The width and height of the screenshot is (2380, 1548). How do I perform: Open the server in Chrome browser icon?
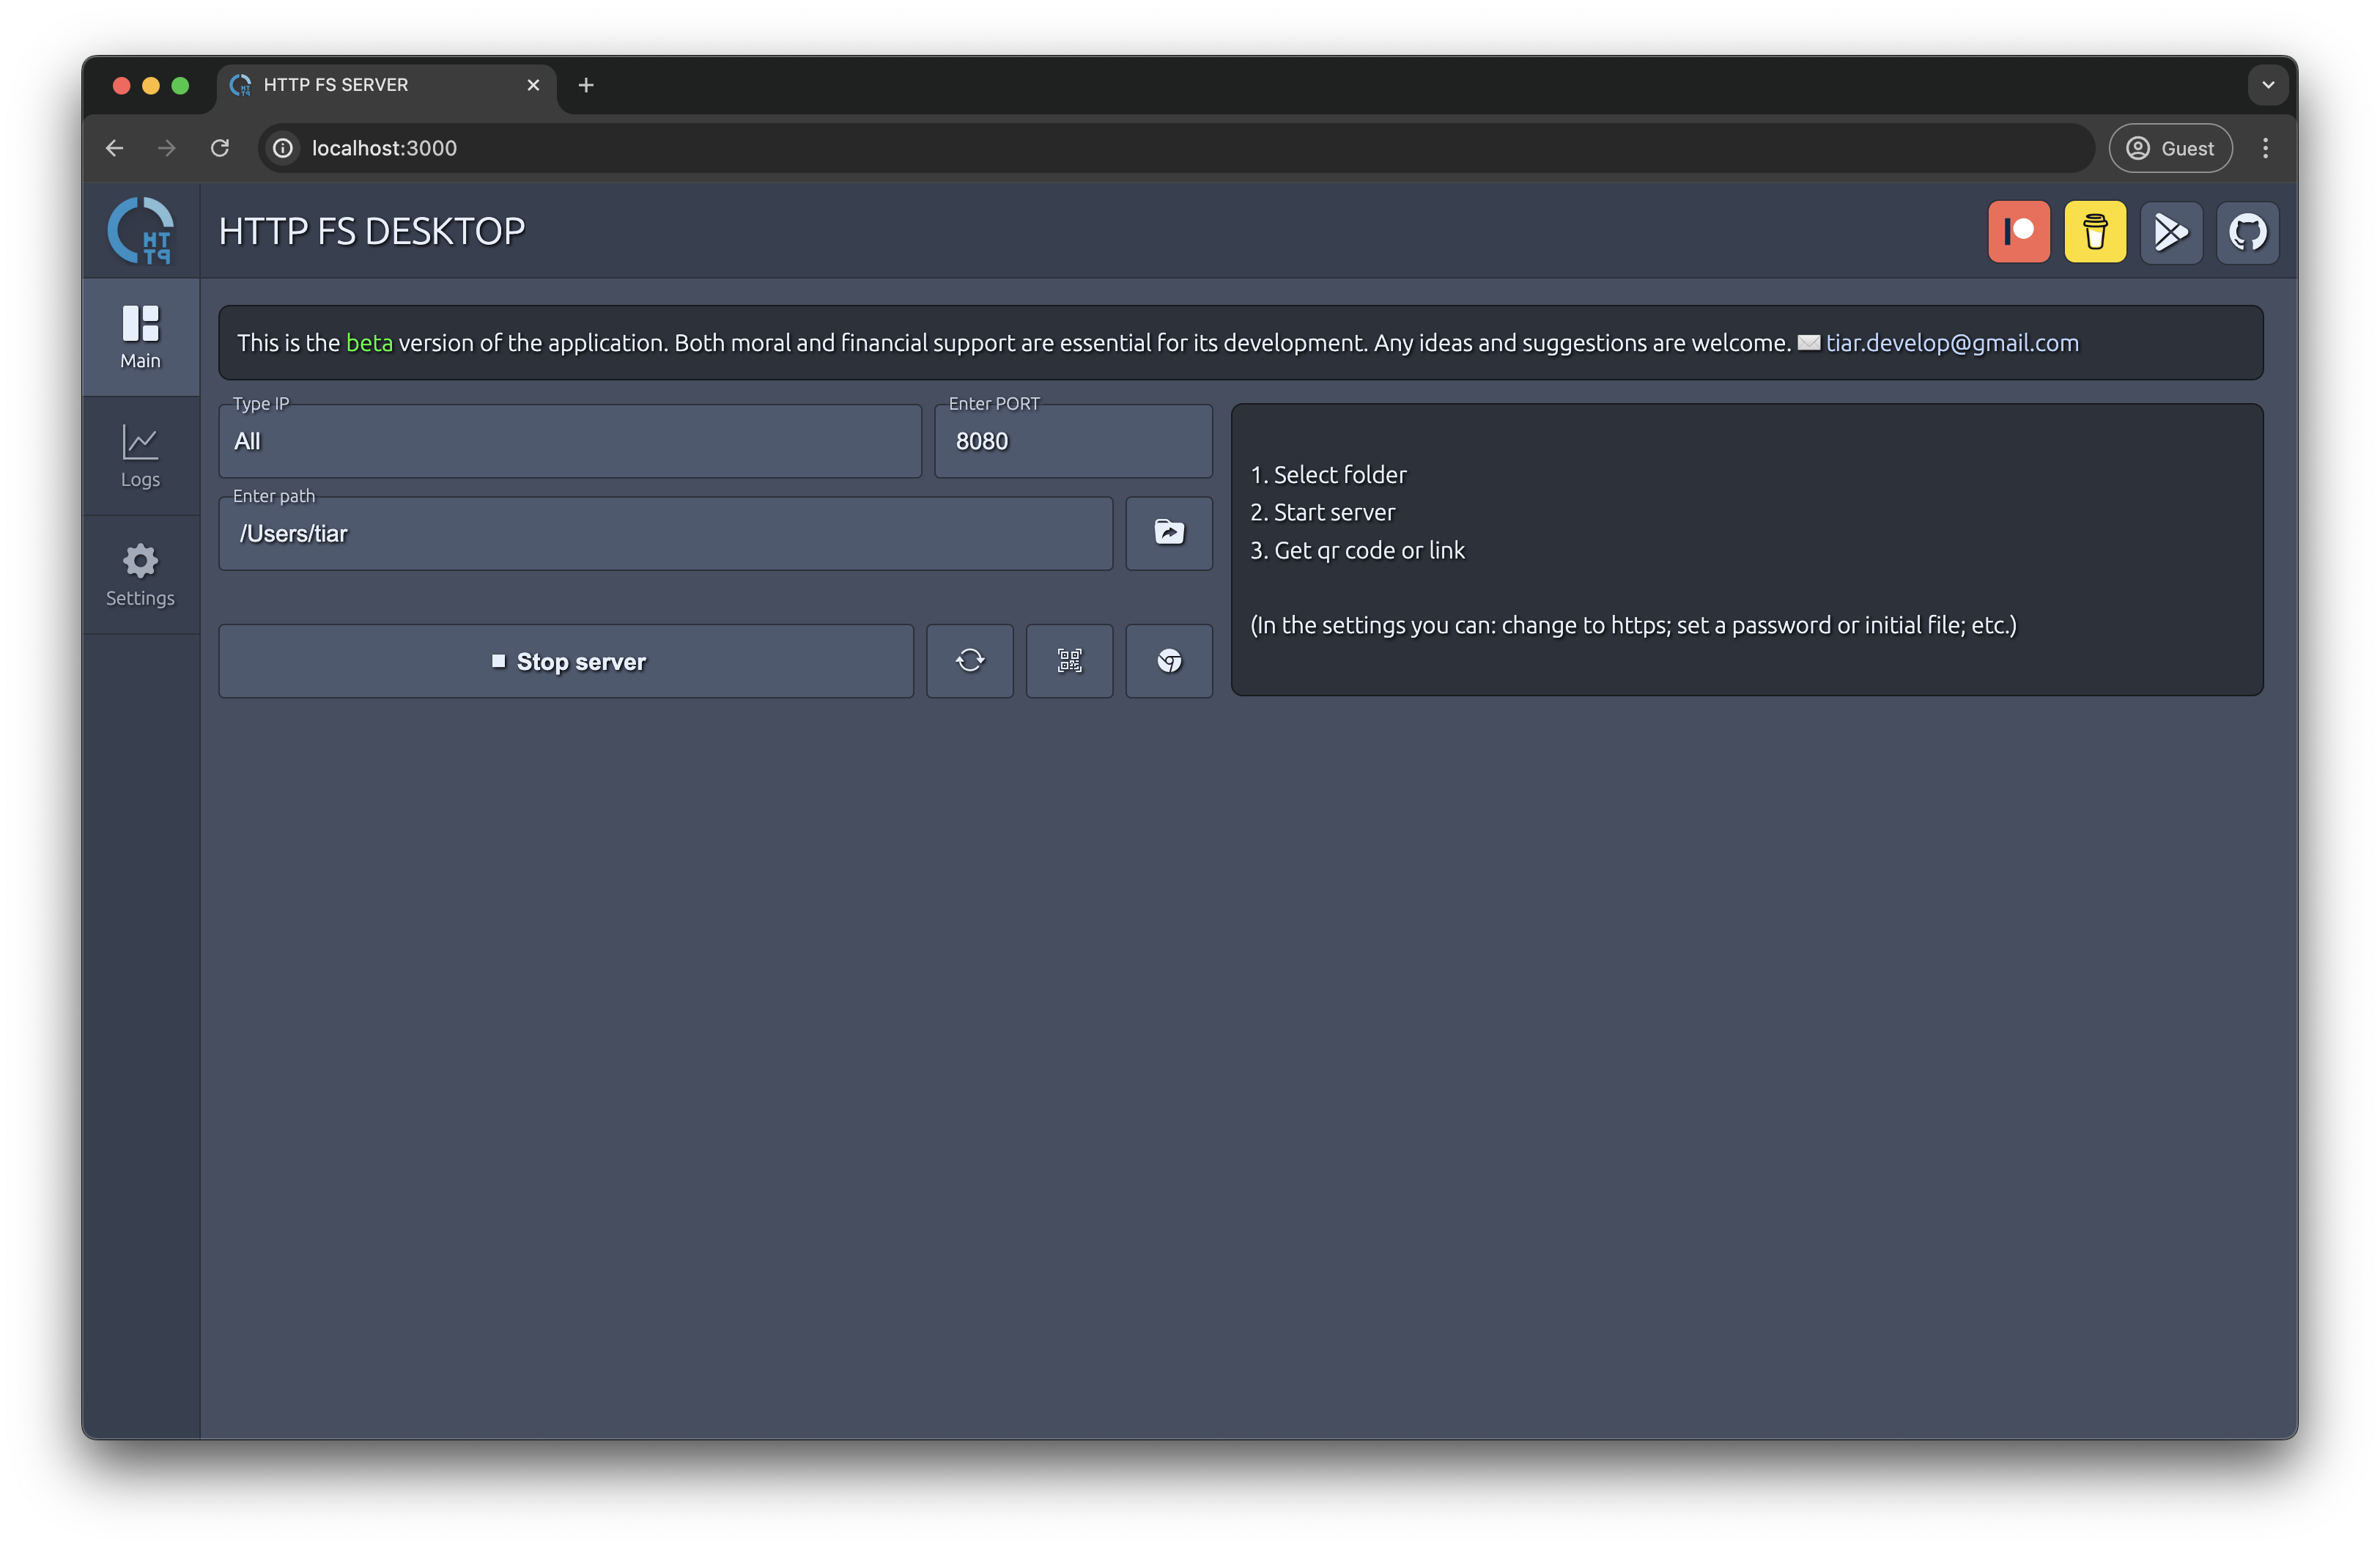coord(1168,661)
